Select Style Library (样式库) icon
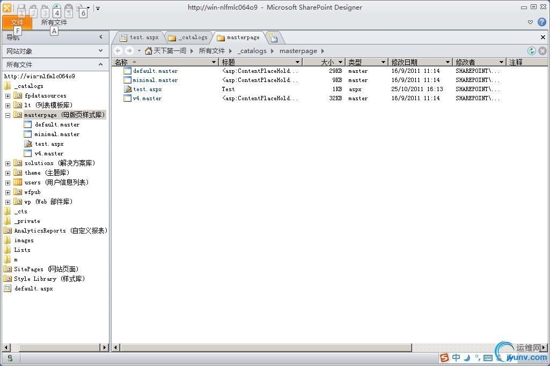 [8, 279]
